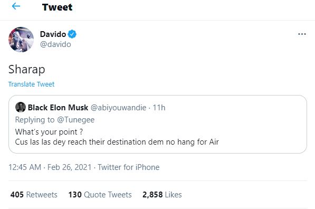The height and width of the screenshot is (209, 315).
Task: Click the Sharap tweet text
Action: pos(27,70)
